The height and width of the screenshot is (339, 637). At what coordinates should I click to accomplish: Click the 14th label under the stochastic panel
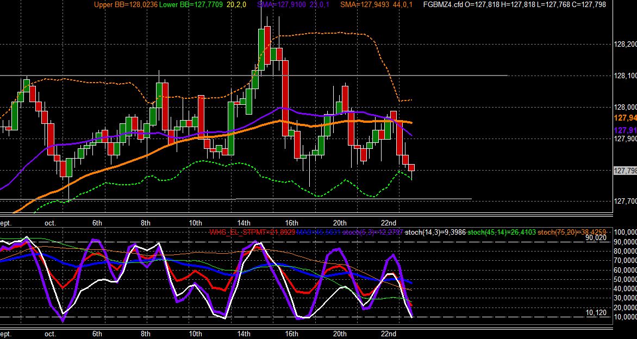243,334
